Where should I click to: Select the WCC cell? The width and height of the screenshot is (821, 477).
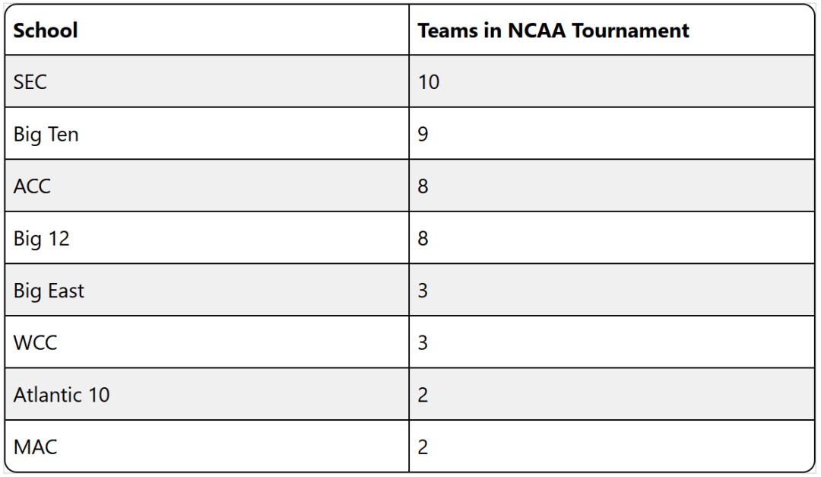click(x=35, y=342)
